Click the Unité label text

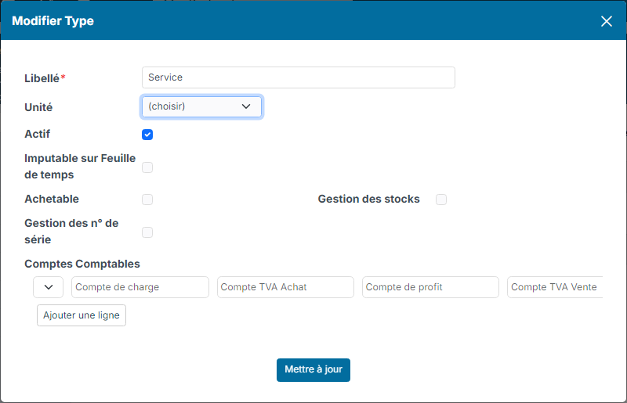click(x=38, y=107)
